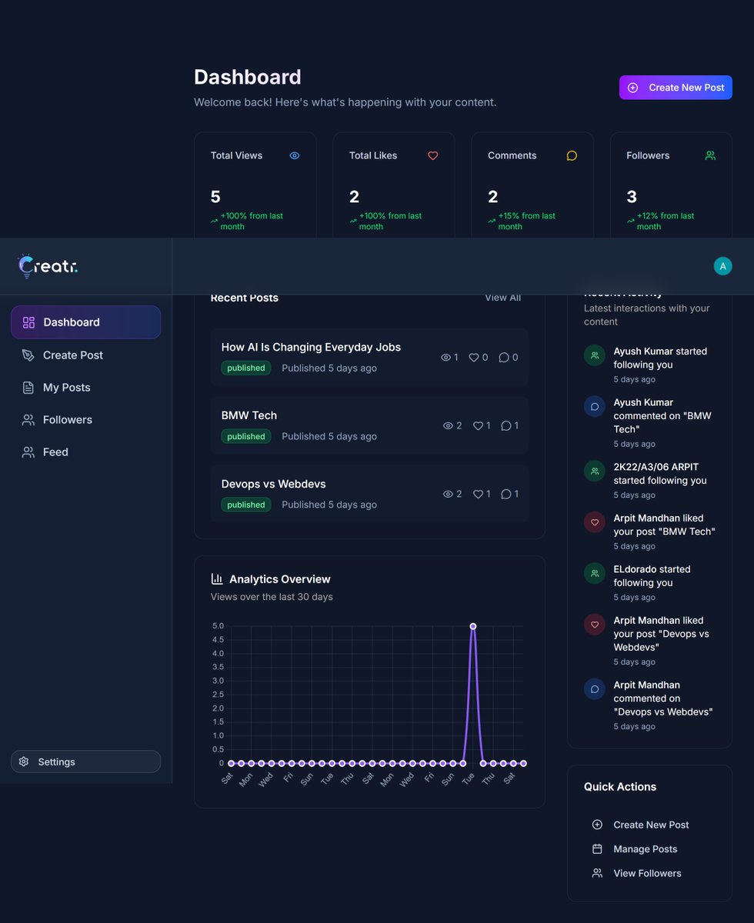
Task: Click heart icon on How AI post
Action: click(x=474, y=357)
